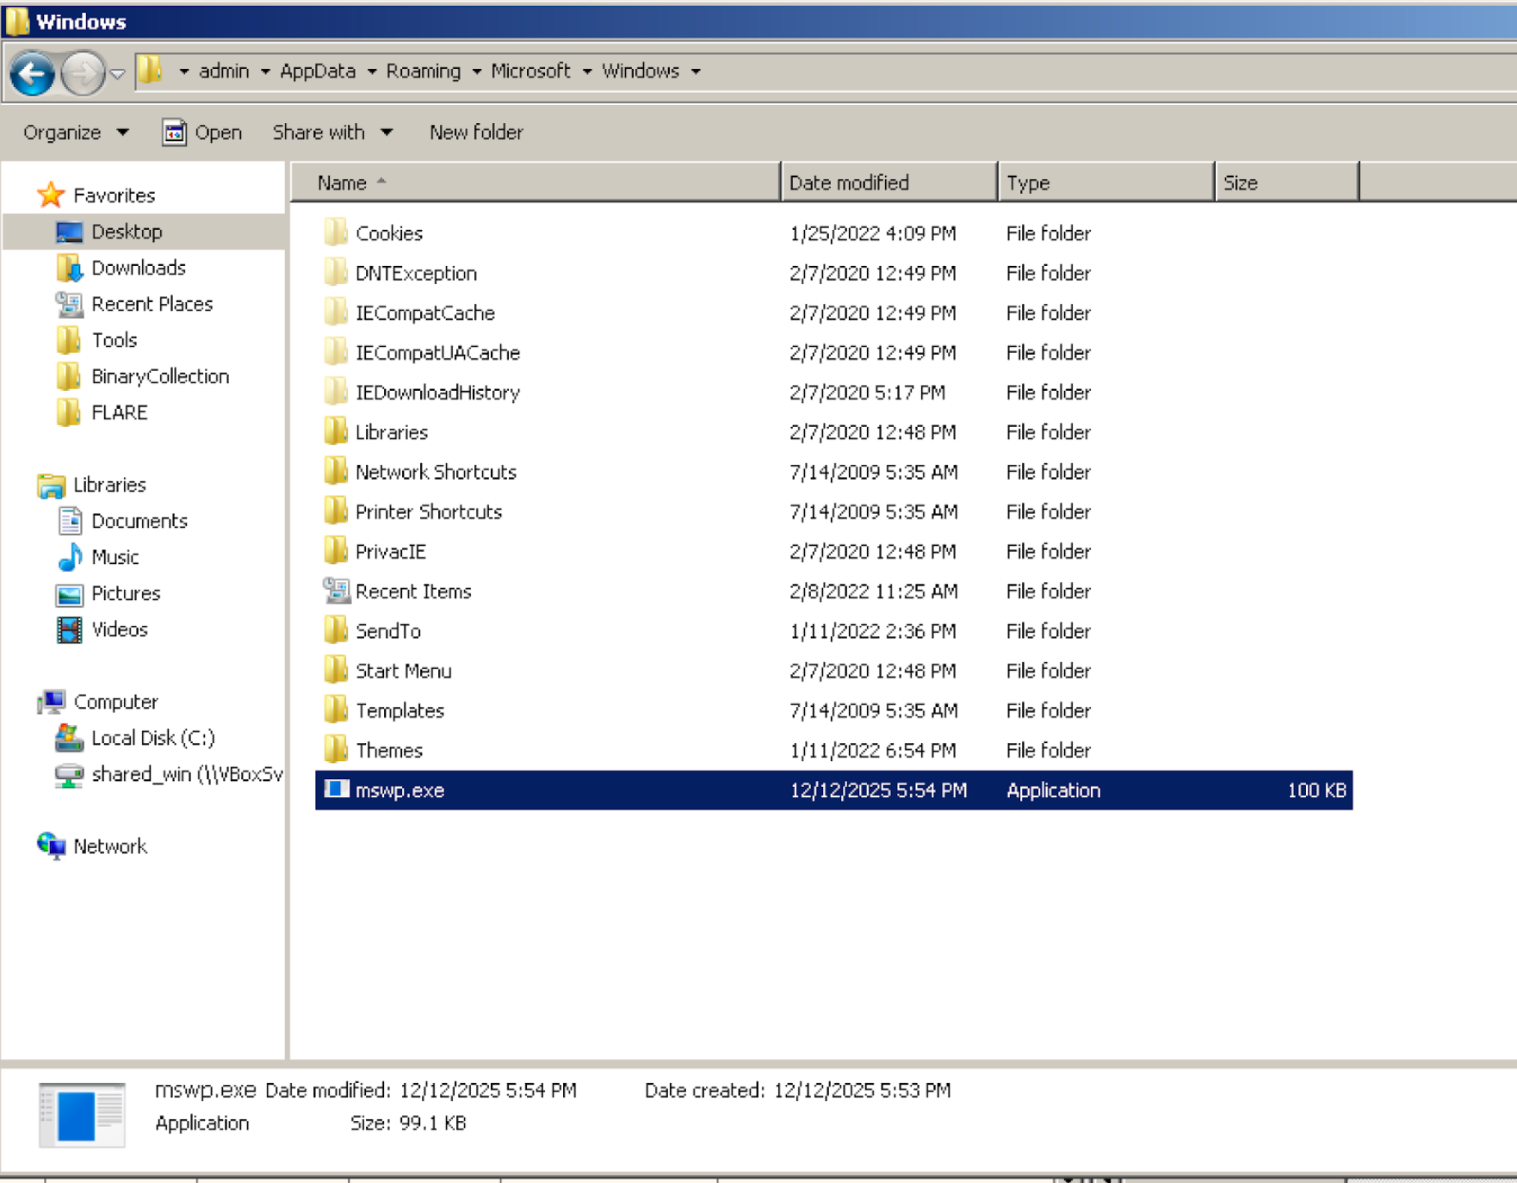The height and width of the screenshot is (1183, 1517).
Task: Expand the arrow before admin in breadcrumb
Action: tap(183, 71)
